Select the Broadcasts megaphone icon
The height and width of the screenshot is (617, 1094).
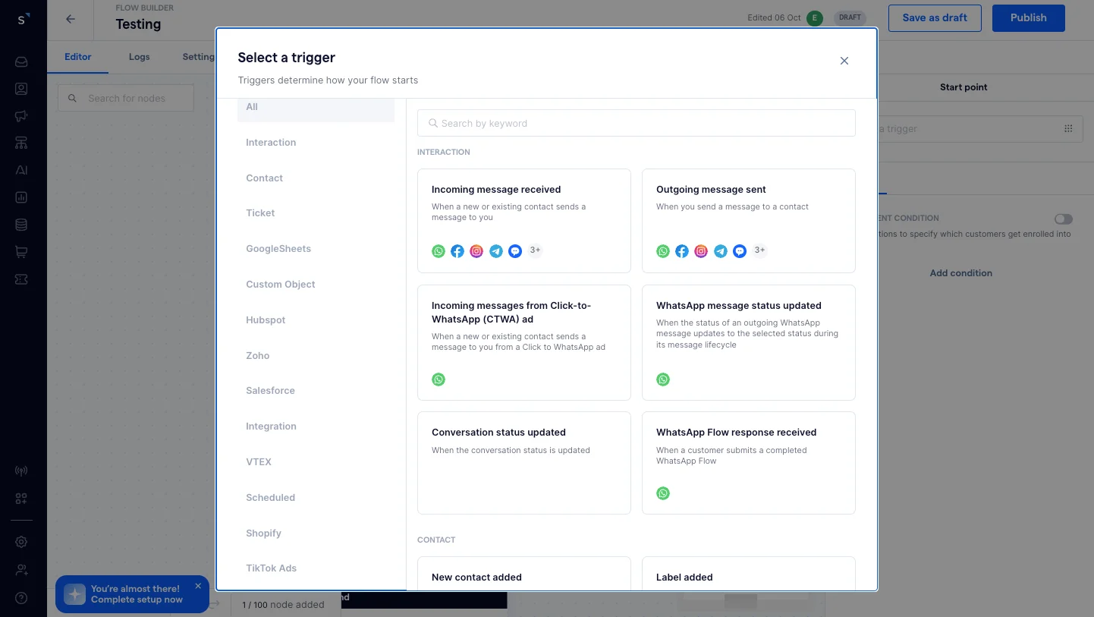21,115
